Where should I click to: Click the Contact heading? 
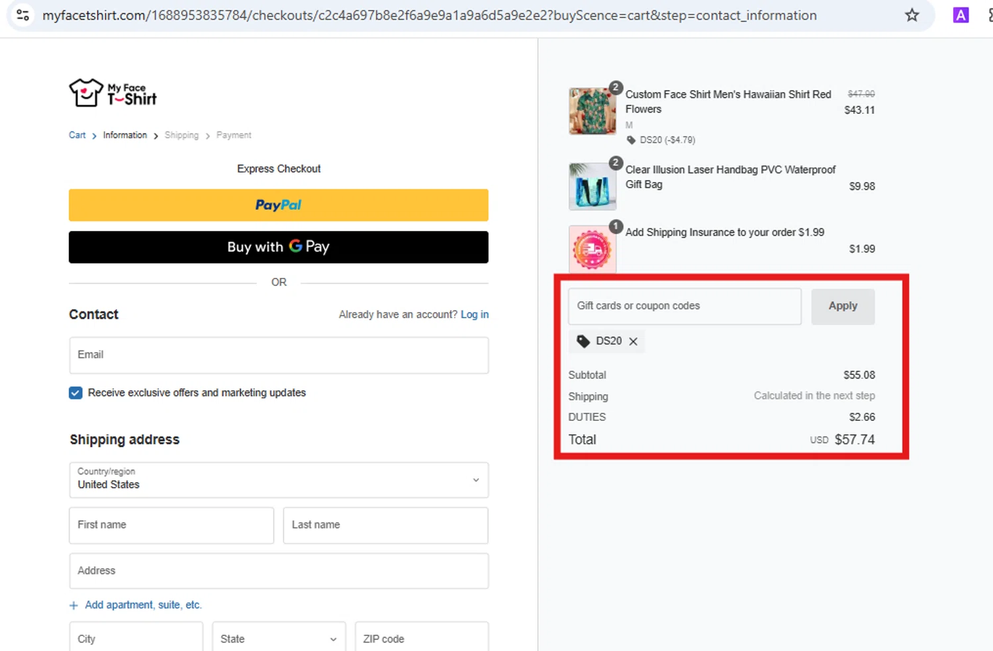click(94, 314)
